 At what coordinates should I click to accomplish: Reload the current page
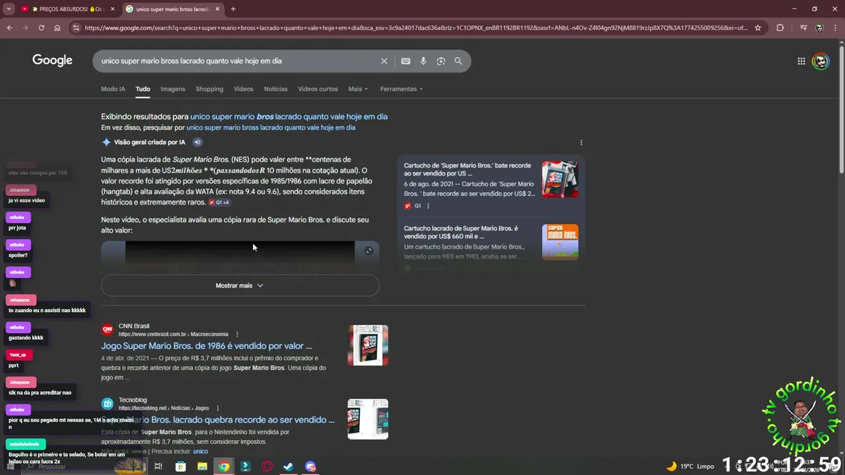(41, 28)
